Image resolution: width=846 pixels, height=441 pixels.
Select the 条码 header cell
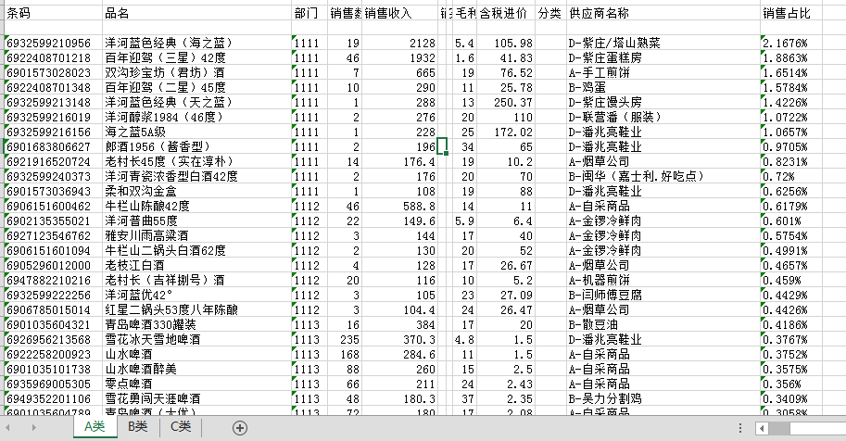click(53, 13)
